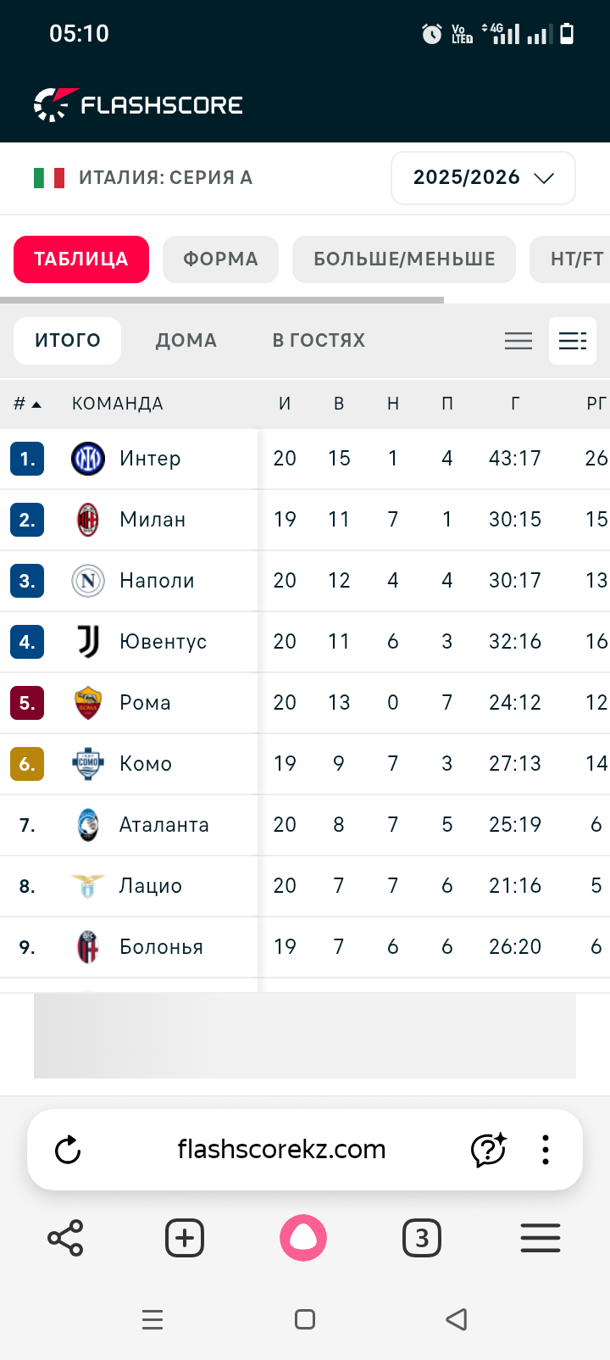Tap the flashscorekz.com address bar
Screen dimensions: 610x1360
[x=281, y=1150]
